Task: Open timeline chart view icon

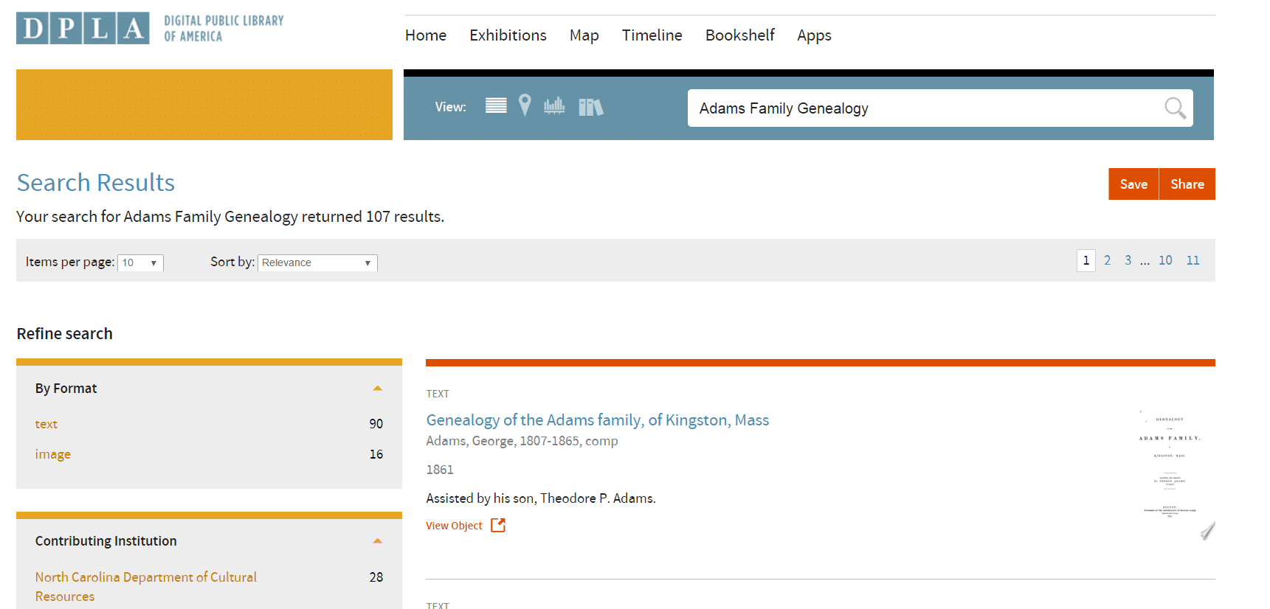Action: tap(554, 106)
